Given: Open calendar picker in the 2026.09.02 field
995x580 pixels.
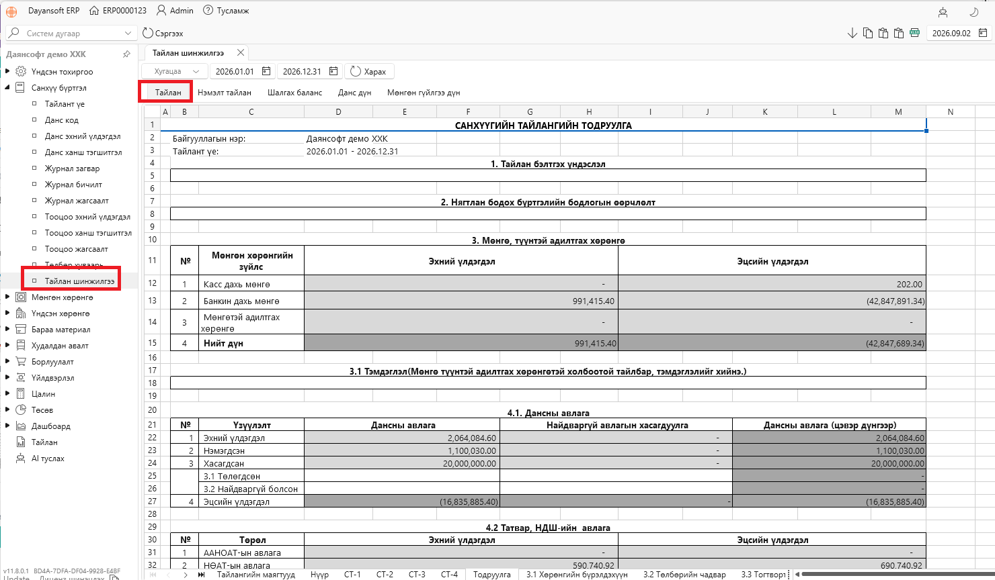Looking at the screenshot, I should pyautogui.click(x=982, y=33).
